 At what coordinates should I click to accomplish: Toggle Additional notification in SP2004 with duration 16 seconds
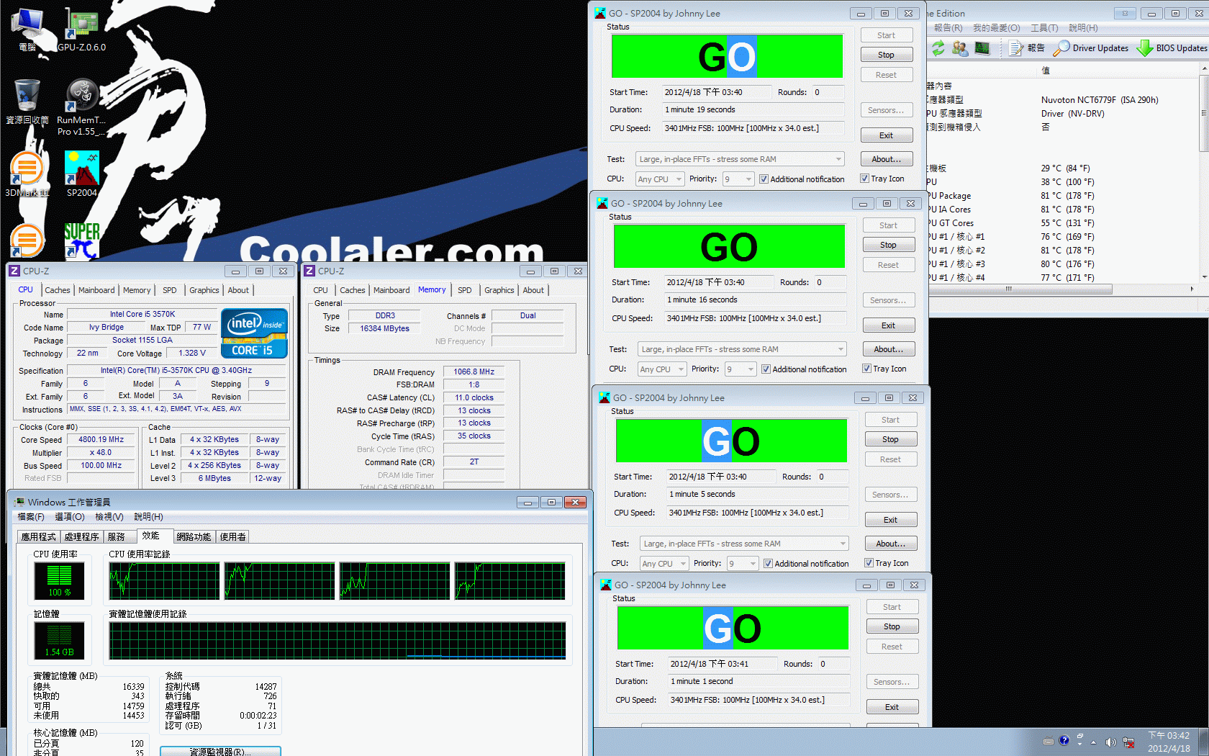(805, 369)
